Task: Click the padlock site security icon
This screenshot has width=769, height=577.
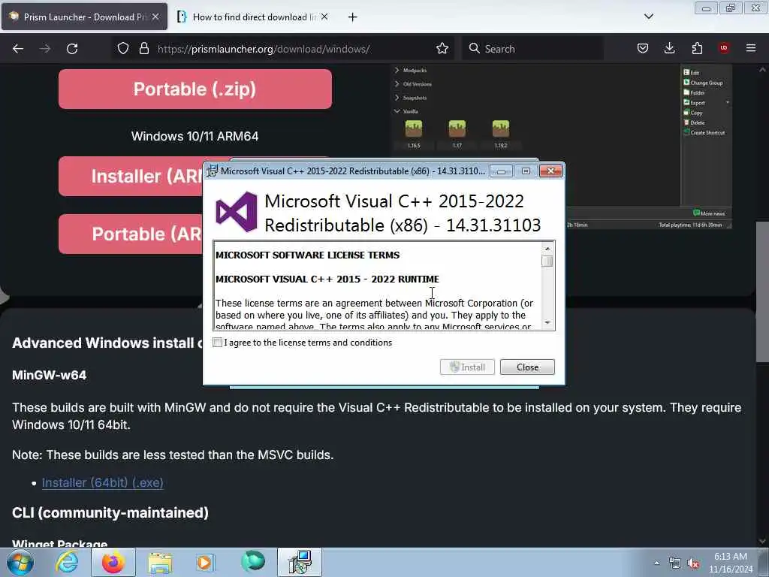Action: point(143,49)
